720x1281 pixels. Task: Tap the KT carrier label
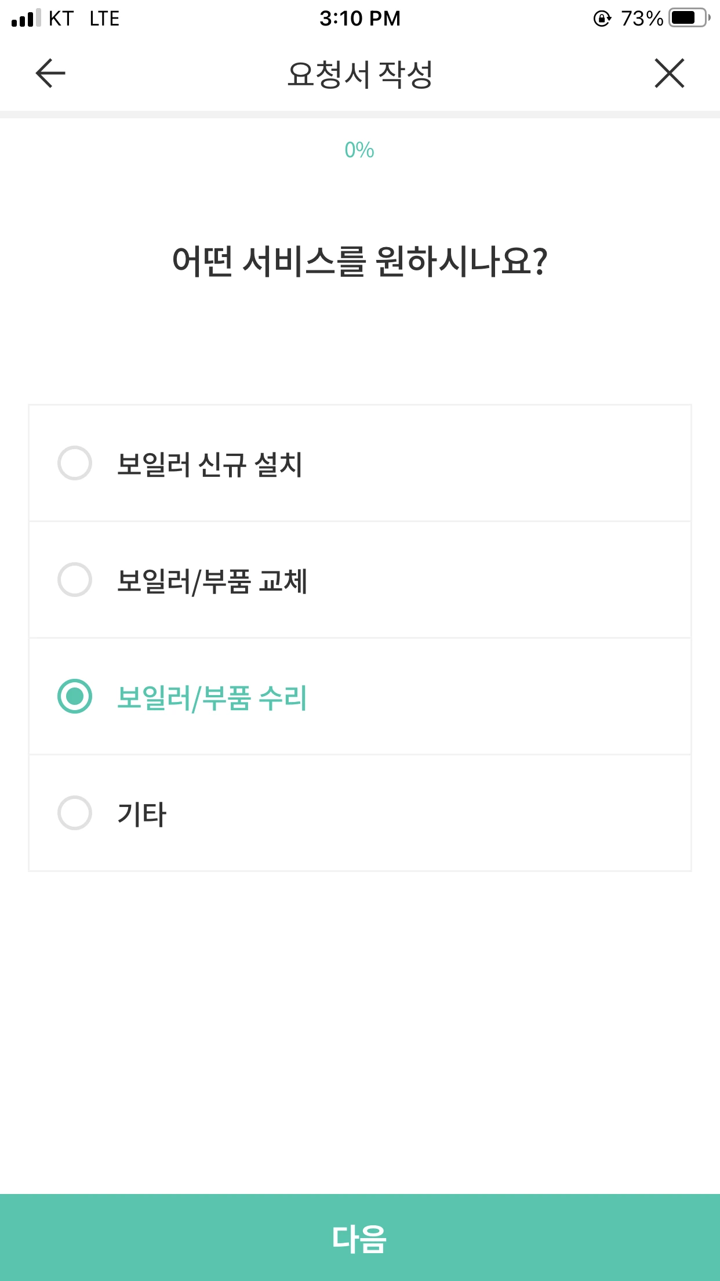click(x=61, y=19)
